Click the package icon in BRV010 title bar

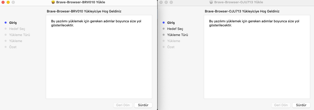click(x=53, y=2)
